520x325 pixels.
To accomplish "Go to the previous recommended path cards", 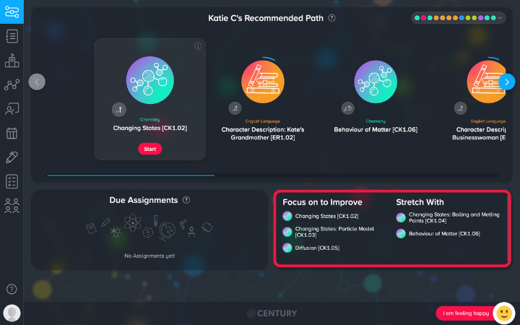I will click(37, 82).
